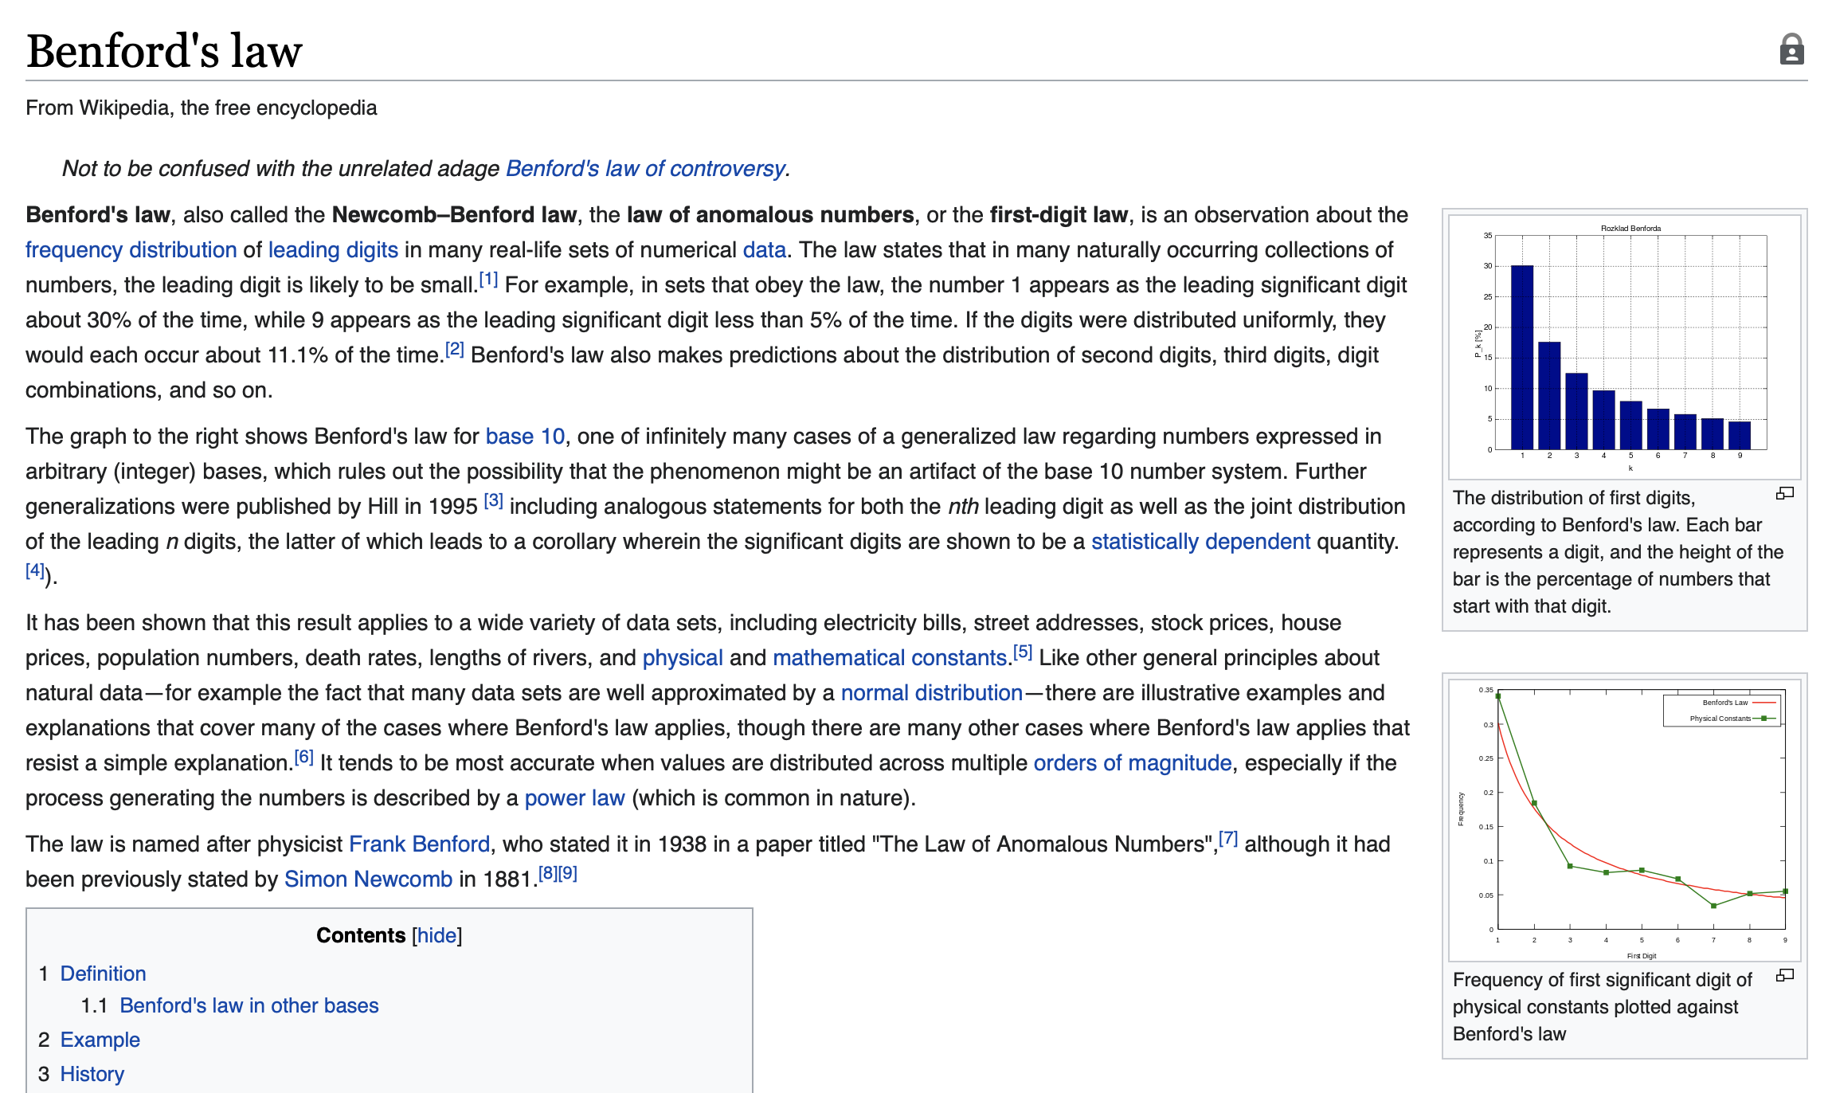1832x1093 pixels.
Task: Enlarge the physical constants graph via magnify icon
Action: coord(1785,975)
